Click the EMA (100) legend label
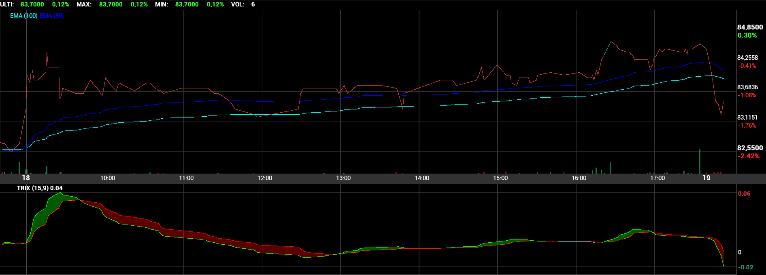 point(24,16)
